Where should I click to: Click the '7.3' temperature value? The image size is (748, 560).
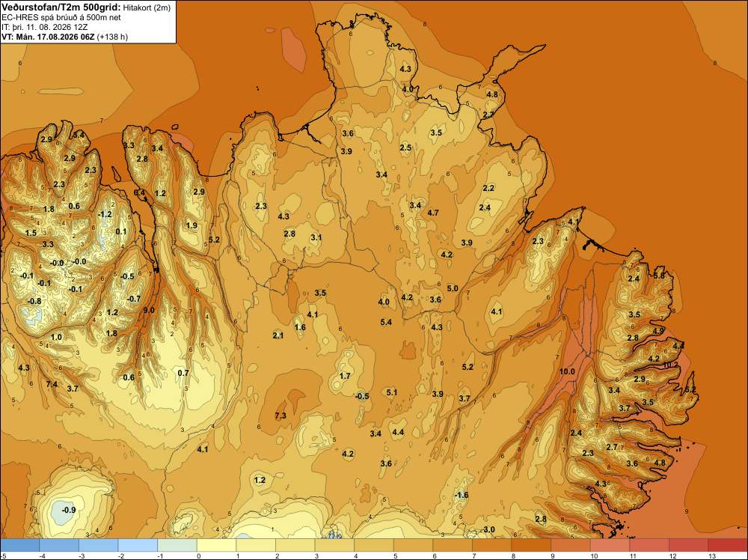tap(280, 416)
